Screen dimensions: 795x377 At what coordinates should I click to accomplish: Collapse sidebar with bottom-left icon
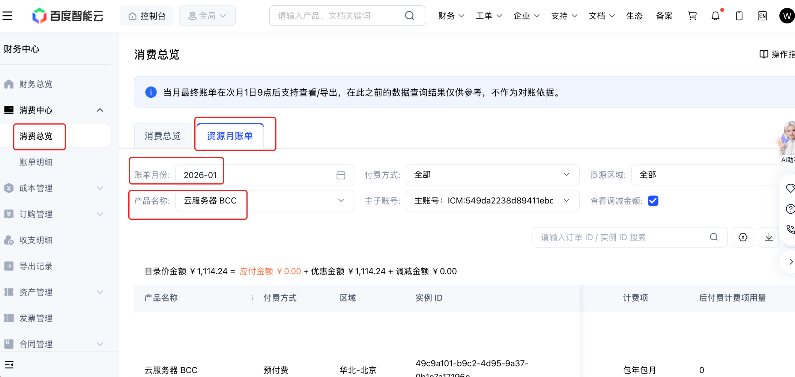tap(9, 364)
